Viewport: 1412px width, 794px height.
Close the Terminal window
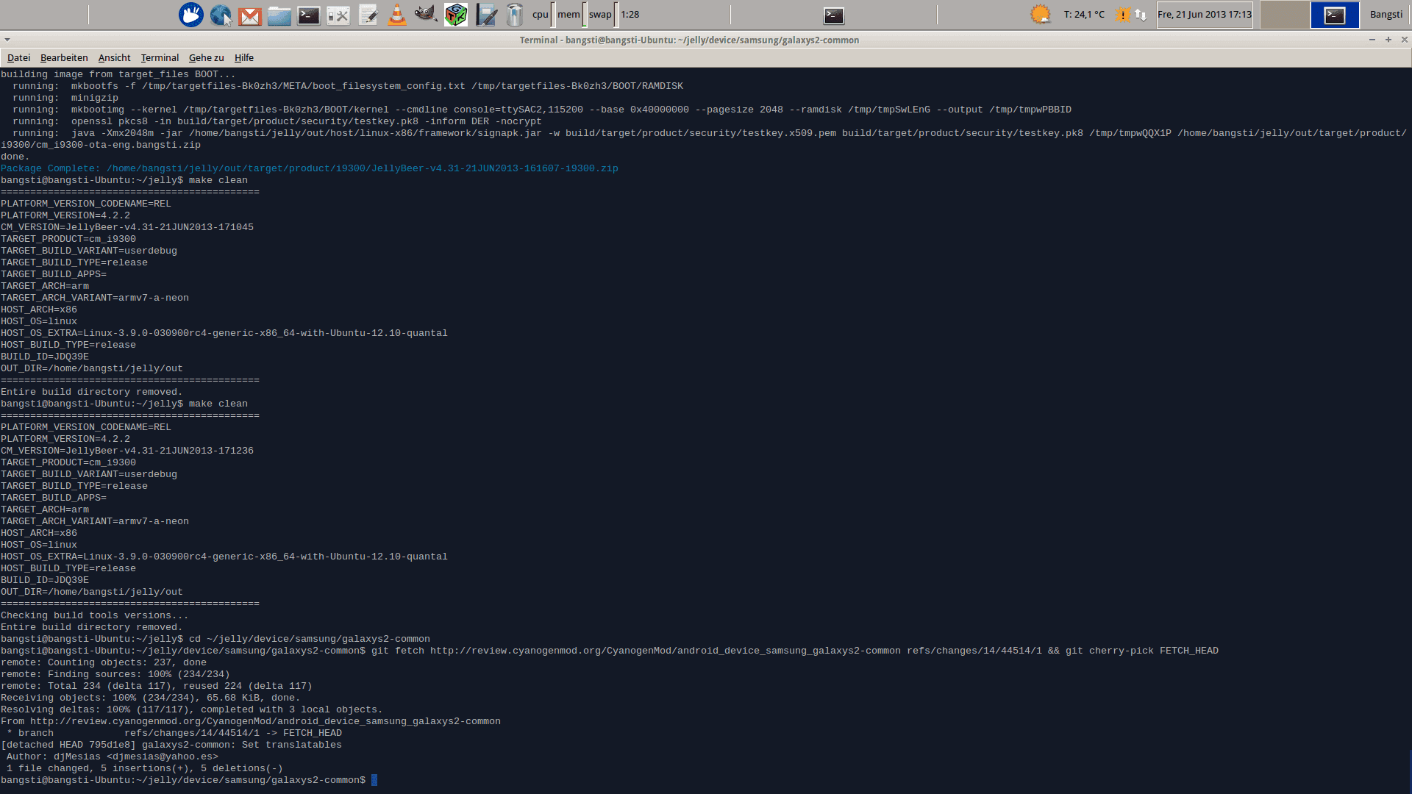point(1404,40)
